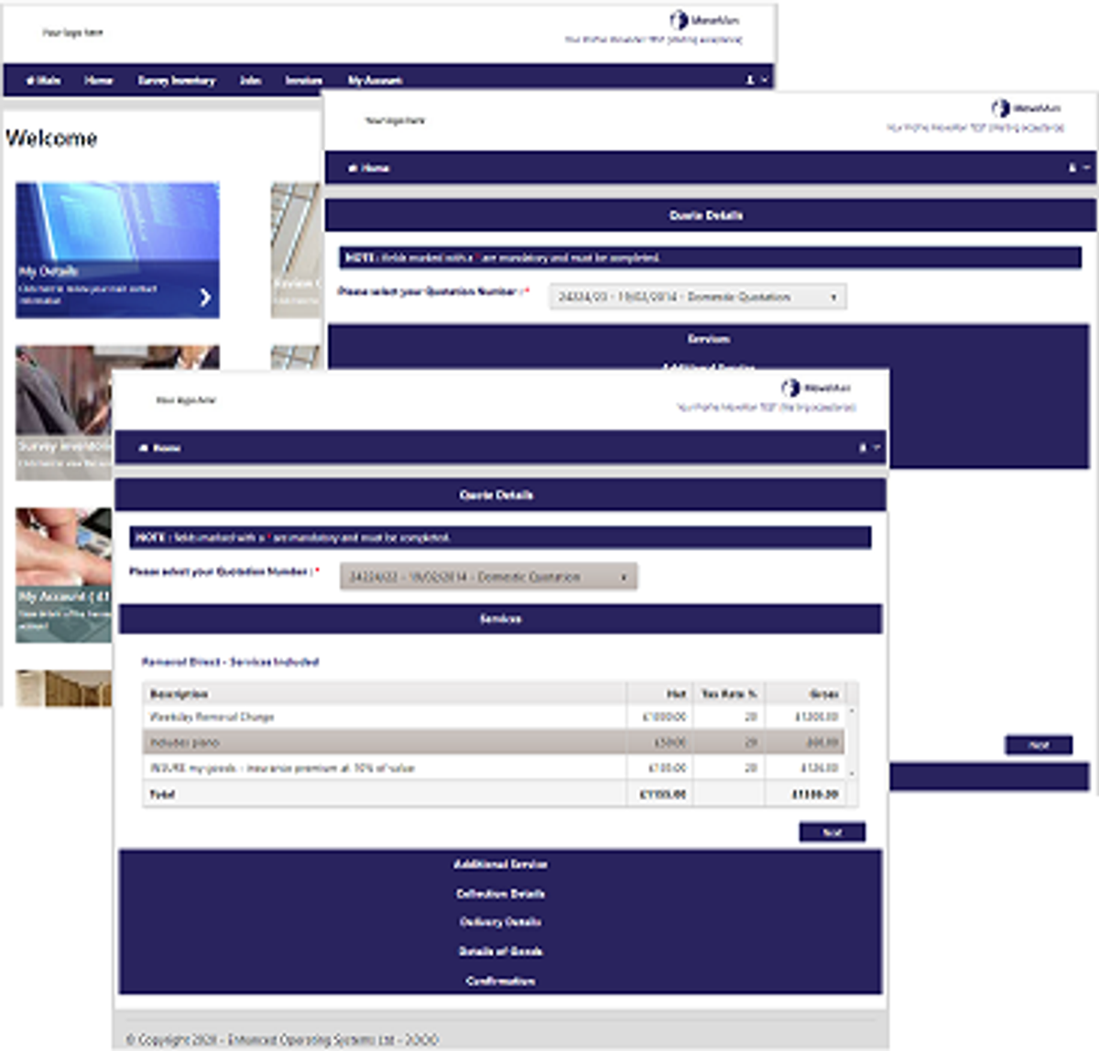
Task: Expand Details of Goods section
Action: [x=500, y=952]
